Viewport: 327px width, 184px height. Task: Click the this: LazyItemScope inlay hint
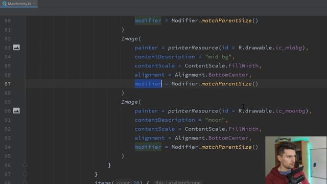click(178, 182)
